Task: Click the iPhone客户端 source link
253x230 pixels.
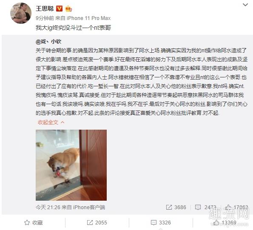Action: pos(89,207)
